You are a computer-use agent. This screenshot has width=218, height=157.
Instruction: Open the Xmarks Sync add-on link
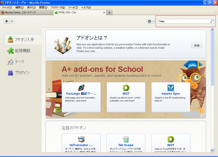[x=171, y=94]
